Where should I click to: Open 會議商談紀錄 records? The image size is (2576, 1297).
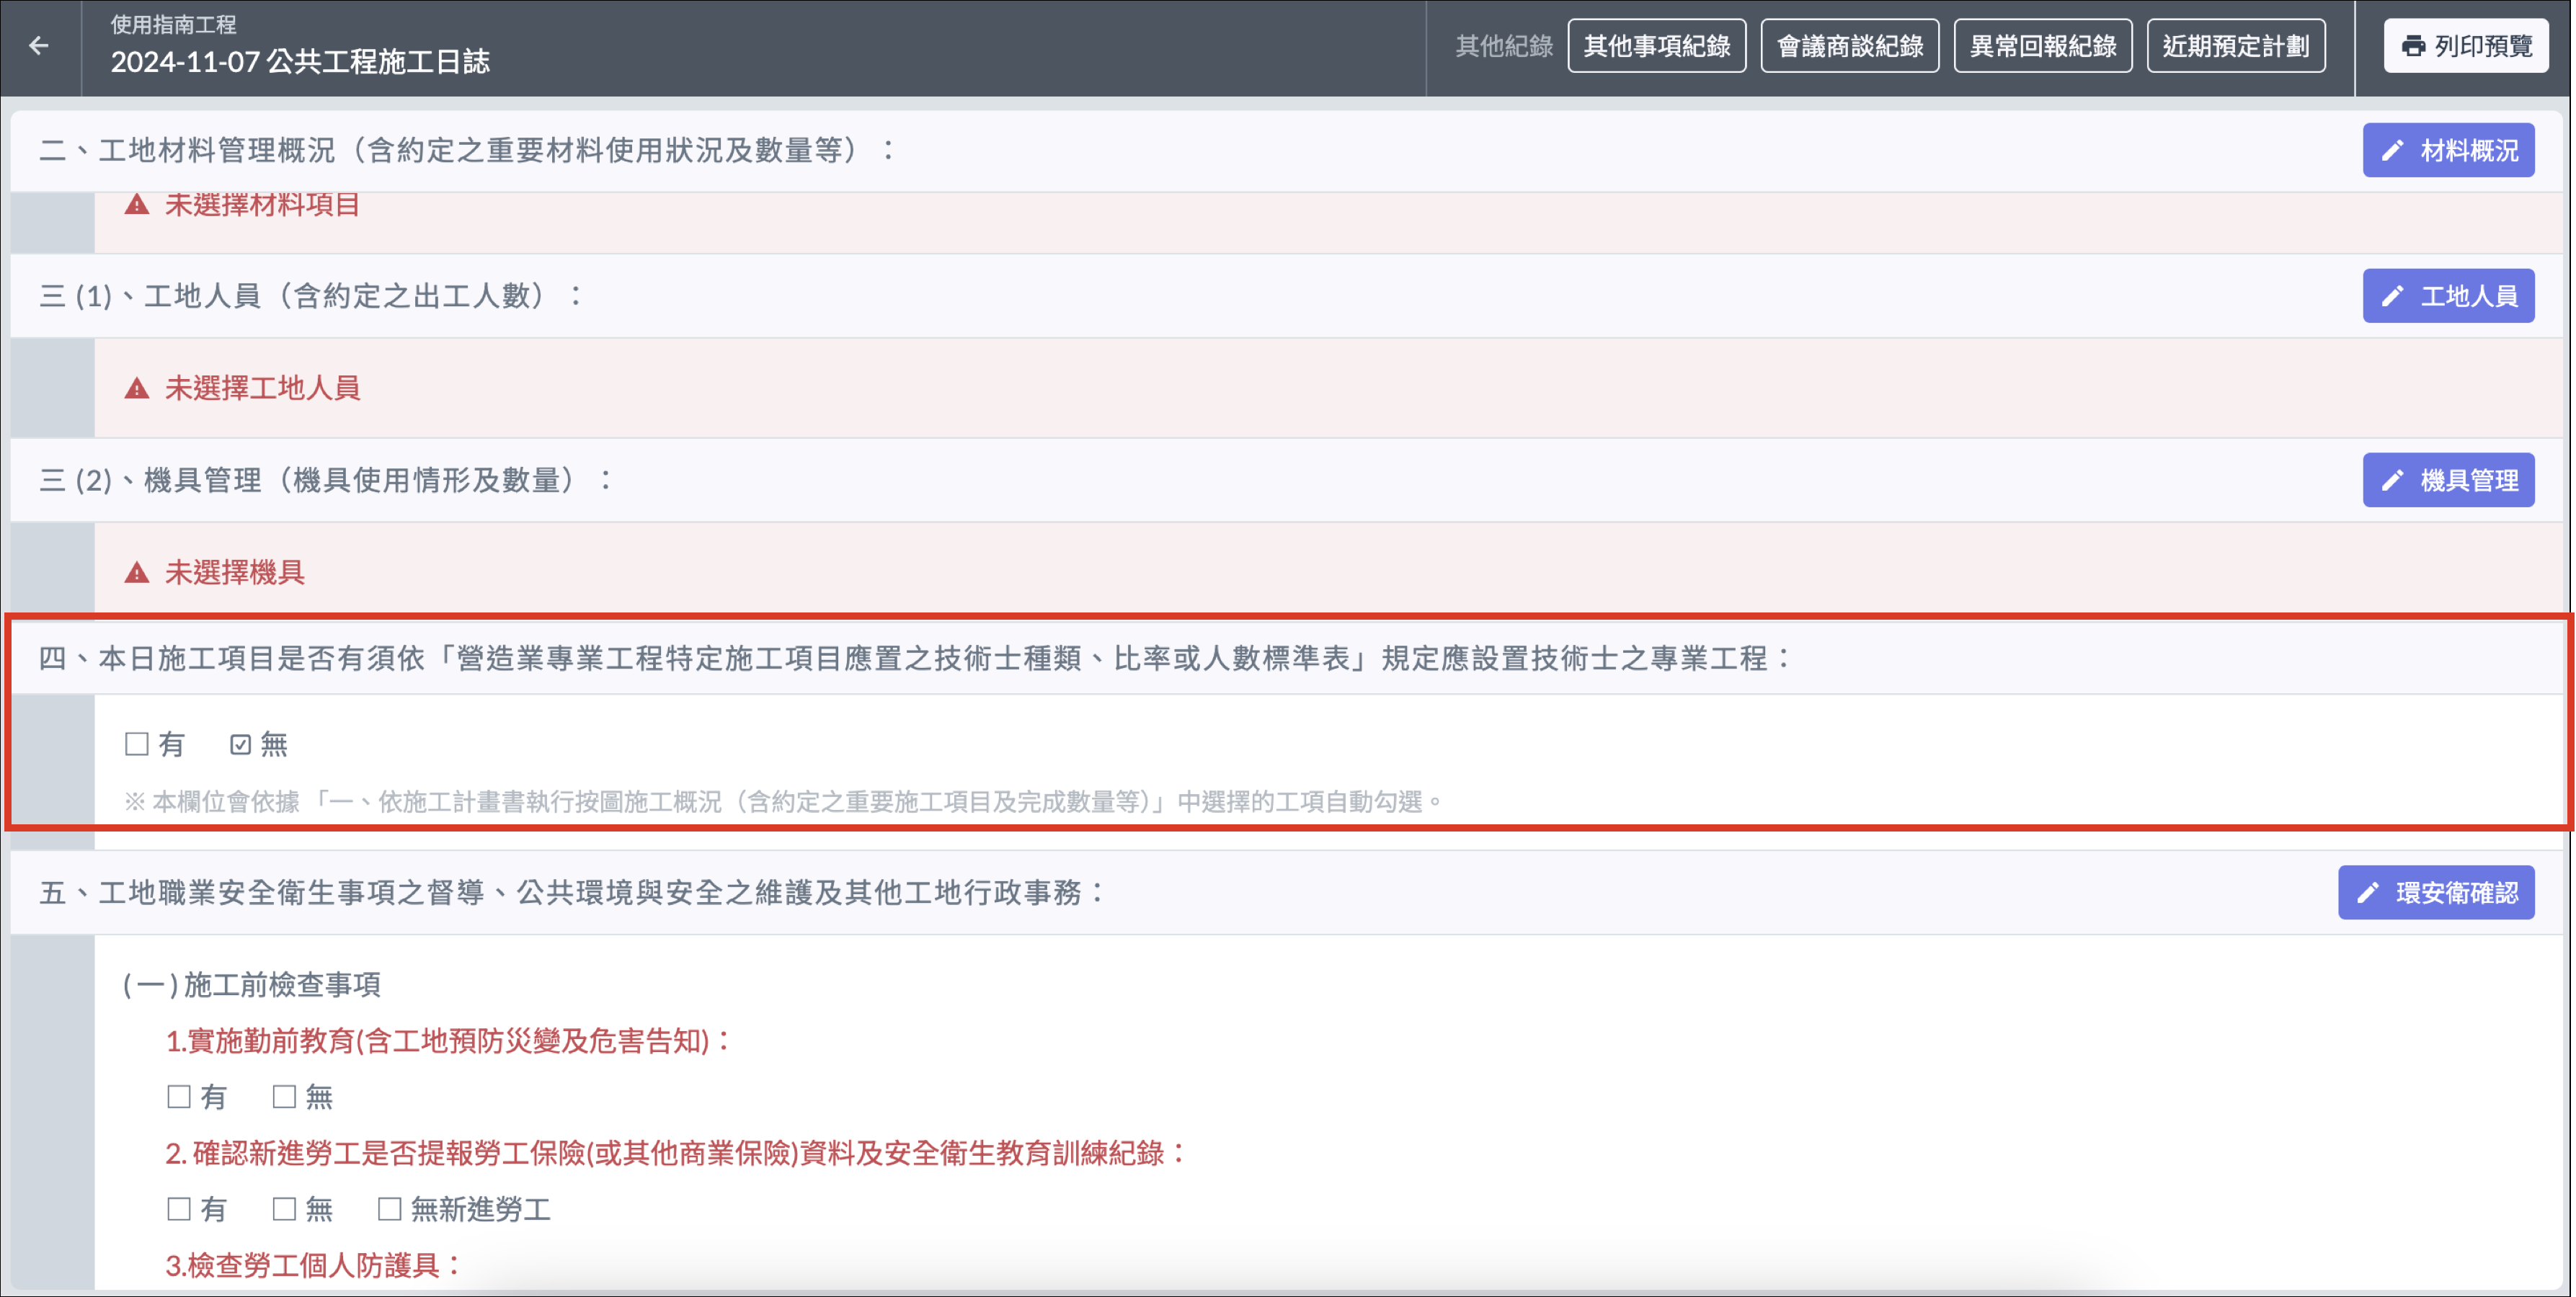tap(1849, 46)
